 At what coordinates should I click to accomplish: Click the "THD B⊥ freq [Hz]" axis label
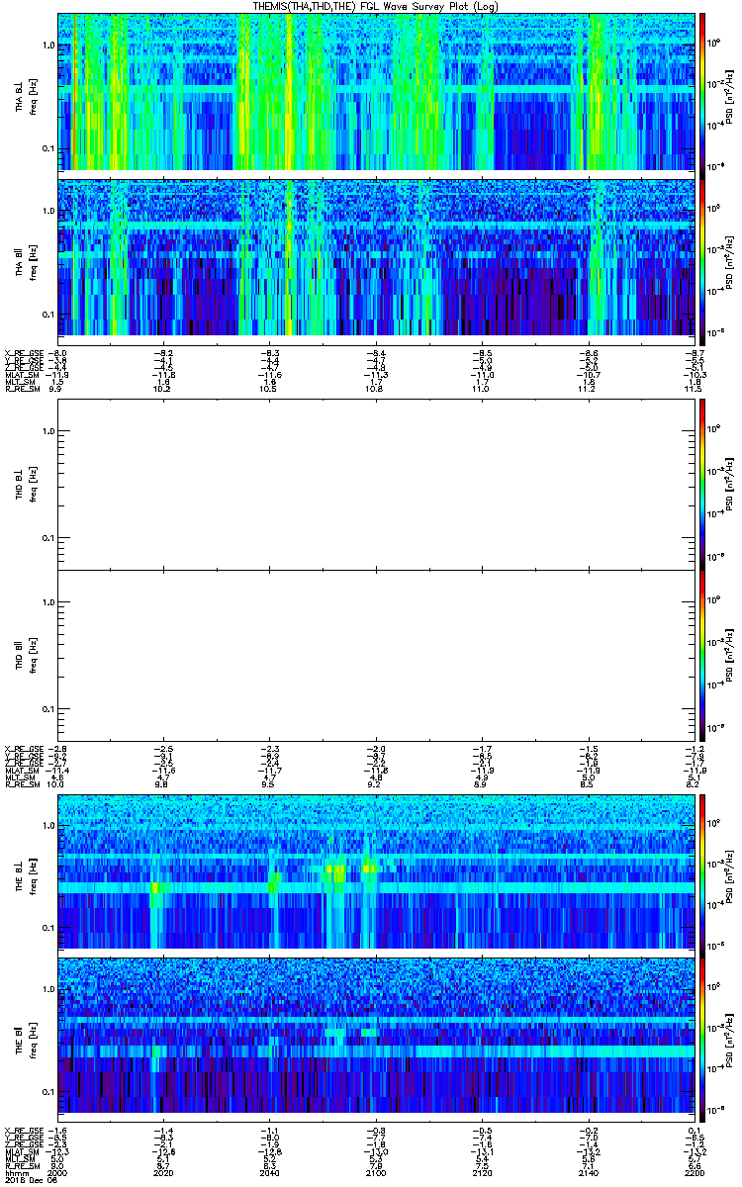coord(25,484)
